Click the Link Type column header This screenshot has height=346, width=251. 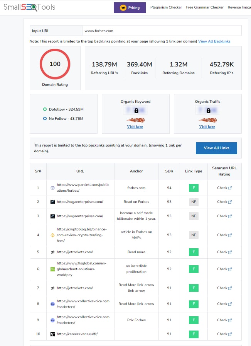(x=194, y=171)
